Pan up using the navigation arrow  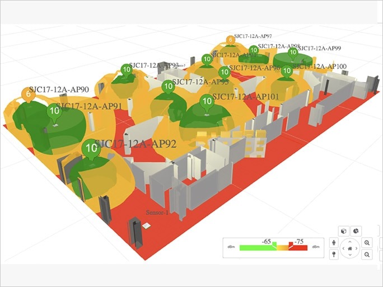pos(350,241)
